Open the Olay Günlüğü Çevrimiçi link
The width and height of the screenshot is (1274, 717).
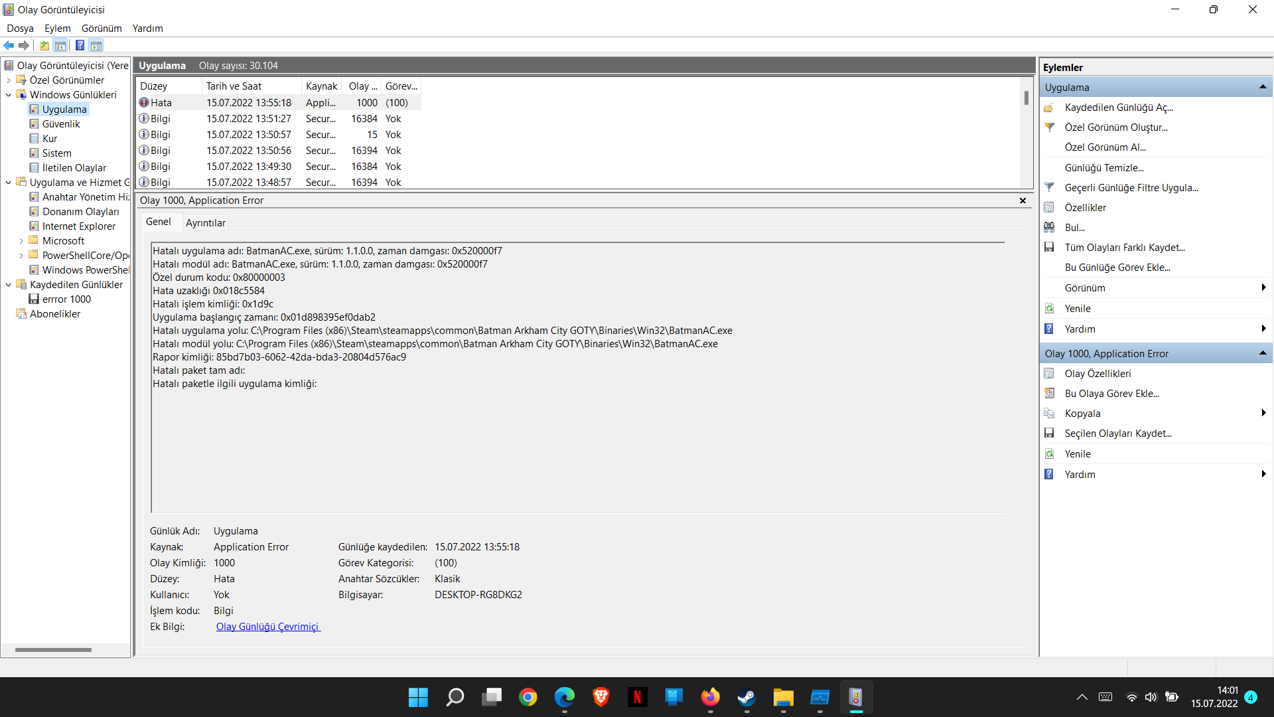[x=268, y=627]
